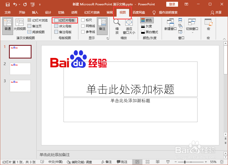The image size is (228, 165).
Task: Click the zoom slider handle in status bar
Action: tap(185, 162)
